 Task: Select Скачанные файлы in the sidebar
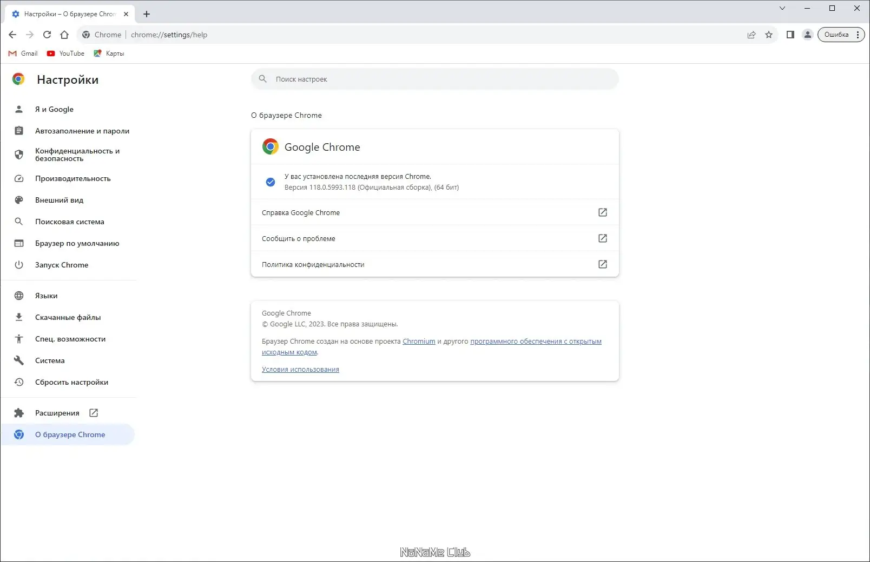[68, 317]
